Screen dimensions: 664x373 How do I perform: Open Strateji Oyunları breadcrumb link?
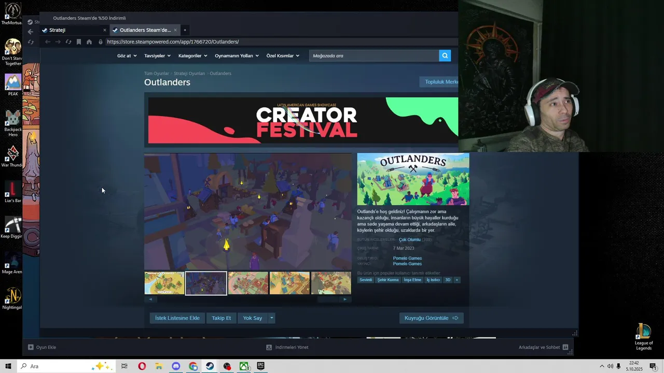pyautogui.click(x=189, y=74)
